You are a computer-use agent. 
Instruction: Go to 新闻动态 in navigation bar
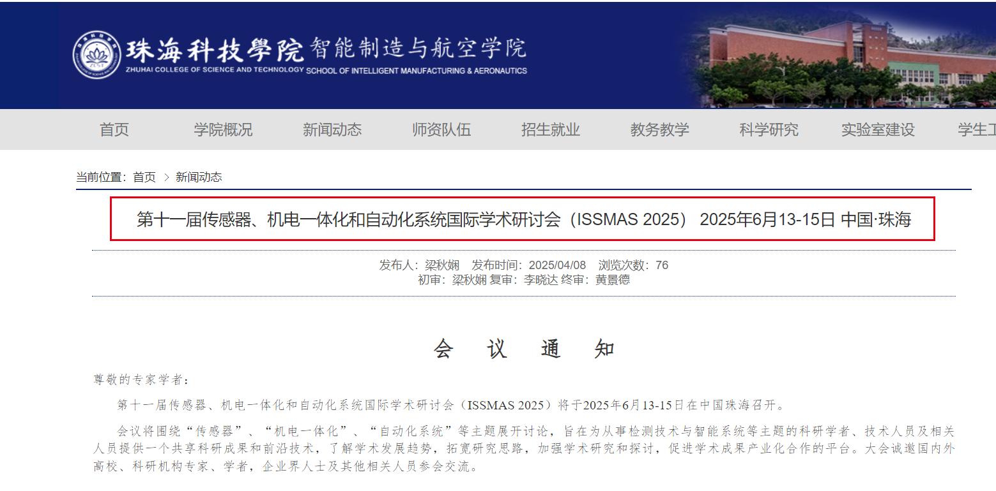pos(332,129)
